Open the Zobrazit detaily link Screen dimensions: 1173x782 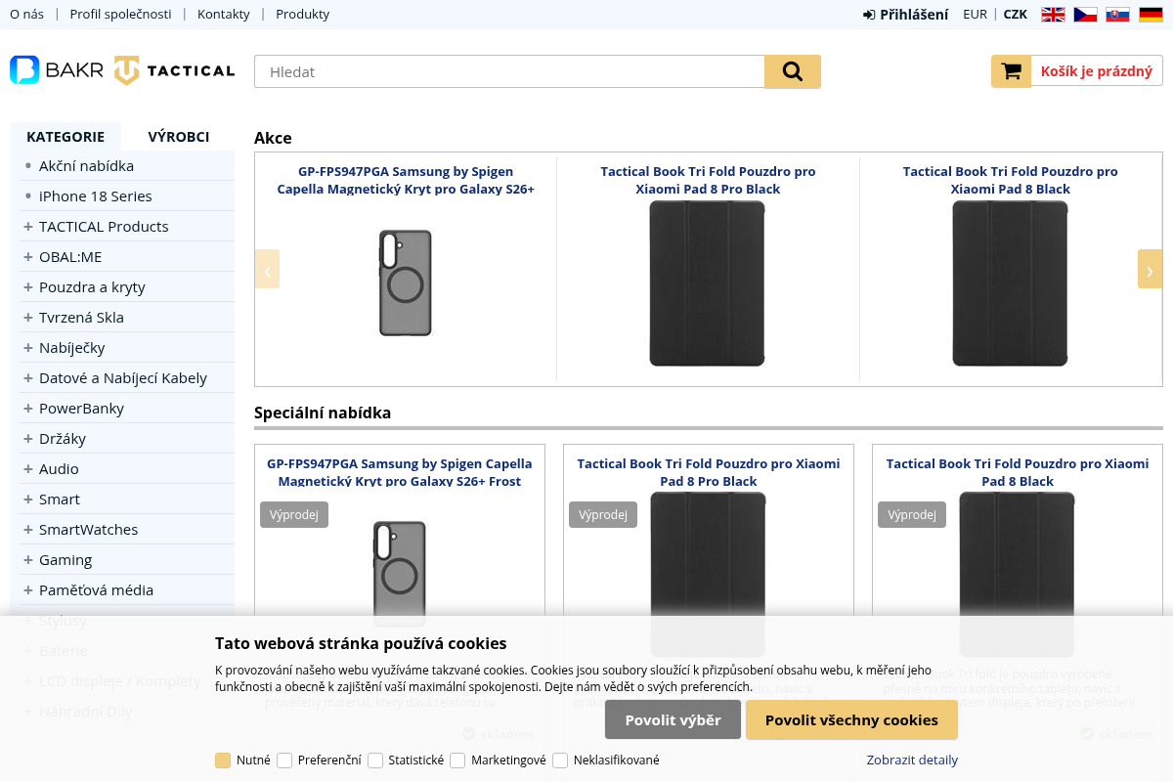tap(912, 760)
